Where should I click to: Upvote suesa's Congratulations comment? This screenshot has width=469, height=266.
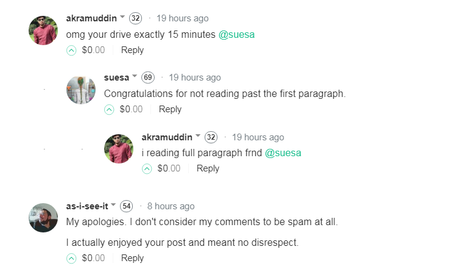pyautogui.click(x=109, y=110)
